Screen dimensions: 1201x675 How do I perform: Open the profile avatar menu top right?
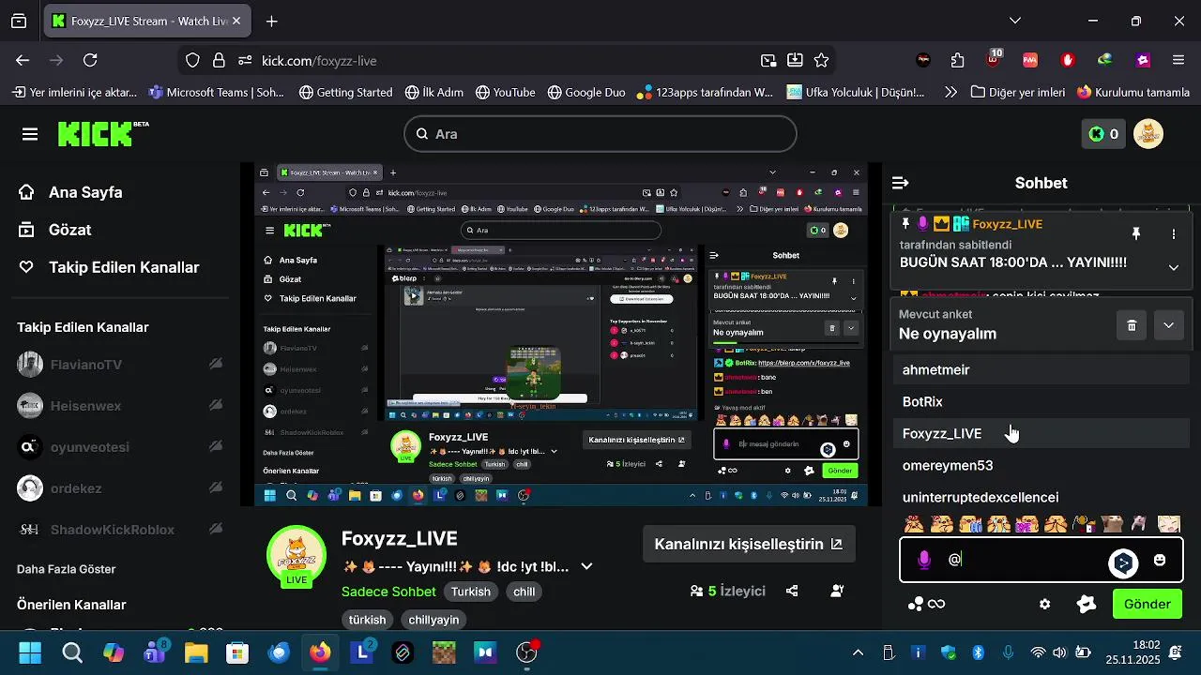coord(1148,134)
